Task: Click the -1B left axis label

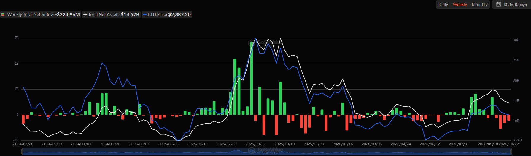Action: pyautogui.click(x=16, y=140)
